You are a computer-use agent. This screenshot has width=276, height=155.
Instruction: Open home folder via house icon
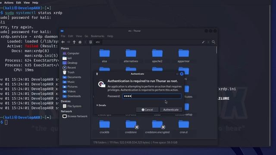[x=80, y=42]
